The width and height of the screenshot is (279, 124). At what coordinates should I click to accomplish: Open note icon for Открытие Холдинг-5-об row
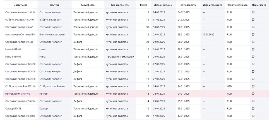[x=253, y=42]
